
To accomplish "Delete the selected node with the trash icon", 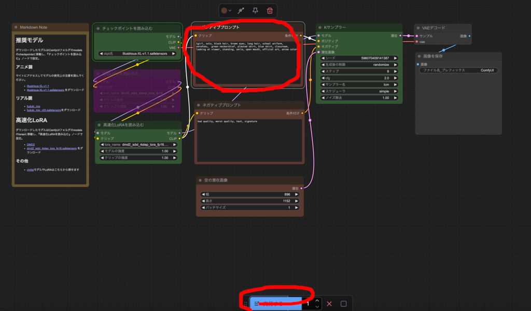I will (x=270, y=10).
